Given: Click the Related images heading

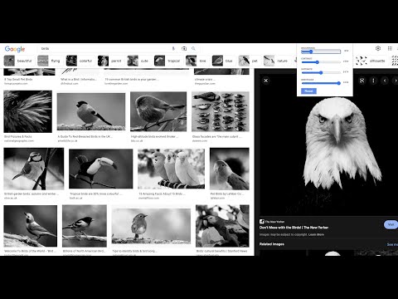Looking at the screenshot, I should (x=272, y=244).
